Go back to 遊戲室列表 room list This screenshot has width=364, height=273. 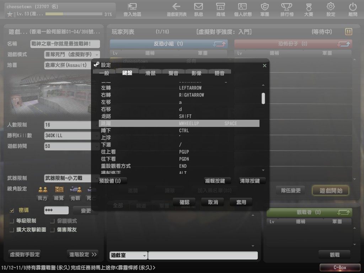pyautogui.click(x=177, y=10)
